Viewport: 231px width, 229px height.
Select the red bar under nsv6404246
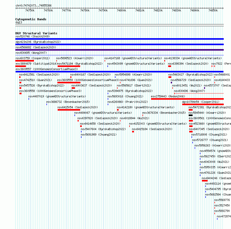pos(205,181)
